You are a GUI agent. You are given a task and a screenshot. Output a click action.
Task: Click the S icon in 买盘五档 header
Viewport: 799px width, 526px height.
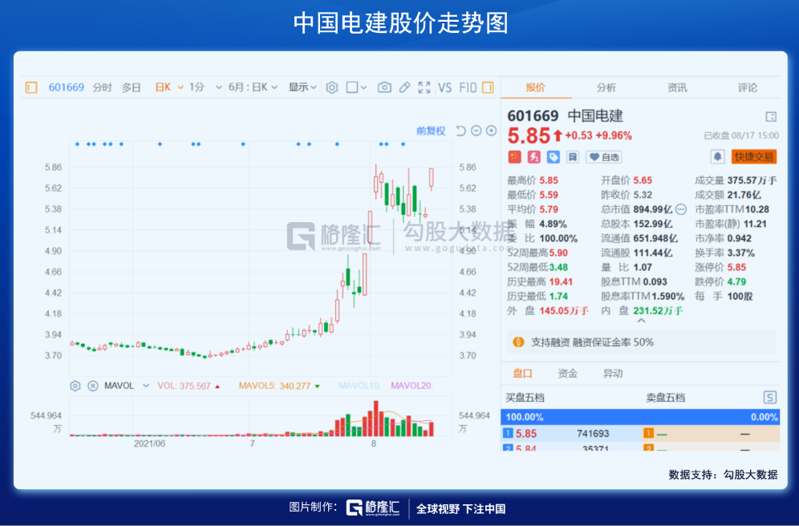tap(769, 398)
